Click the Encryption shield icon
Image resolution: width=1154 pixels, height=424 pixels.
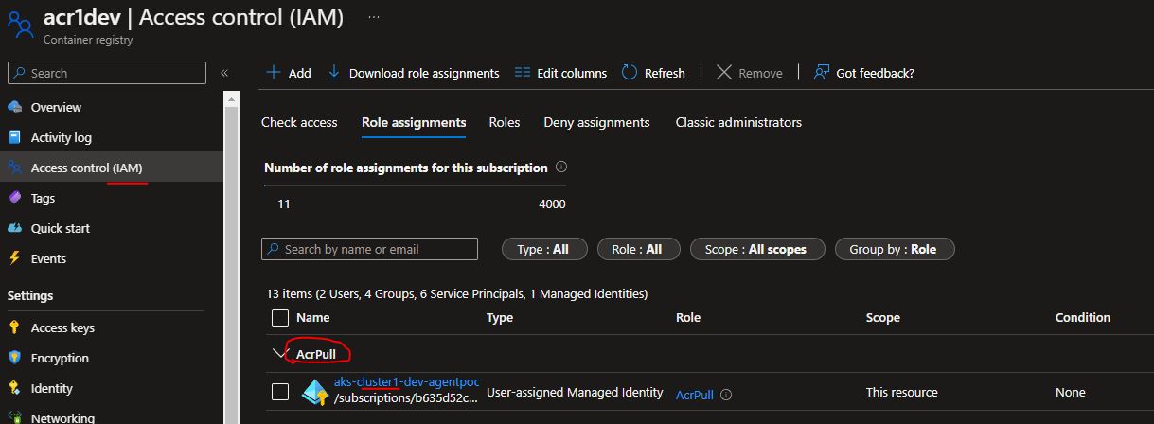click(14, 358)
